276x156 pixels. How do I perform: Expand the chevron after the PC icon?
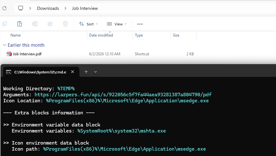coord(30,8)
